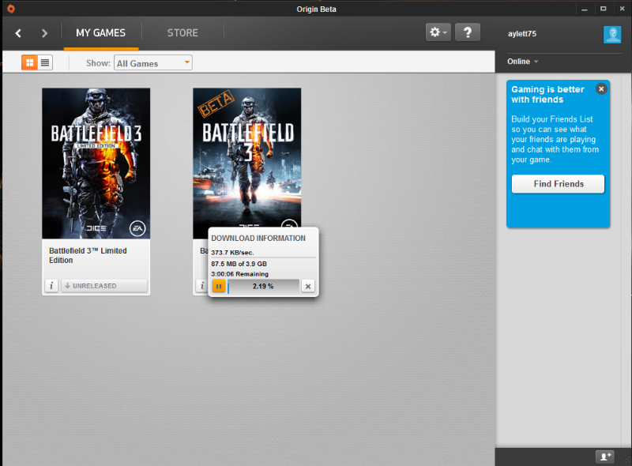Expand the Online status dropdown
Image resolution: width=632 pixels, height=466 pixels.
click(x=523, y=62)
